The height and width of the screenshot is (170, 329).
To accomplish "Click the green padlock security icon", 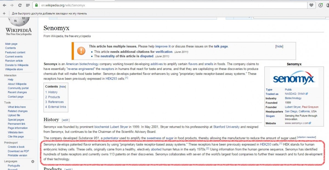I will pos(36,5).
